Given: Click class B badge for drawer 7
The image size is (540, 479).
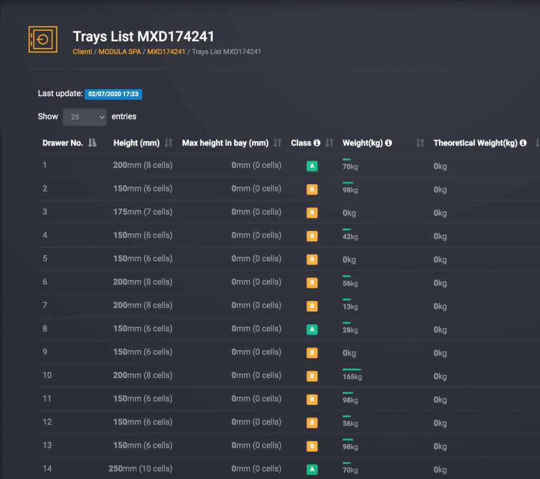Looking at the screenshot, I should click(x=312, y=306).
